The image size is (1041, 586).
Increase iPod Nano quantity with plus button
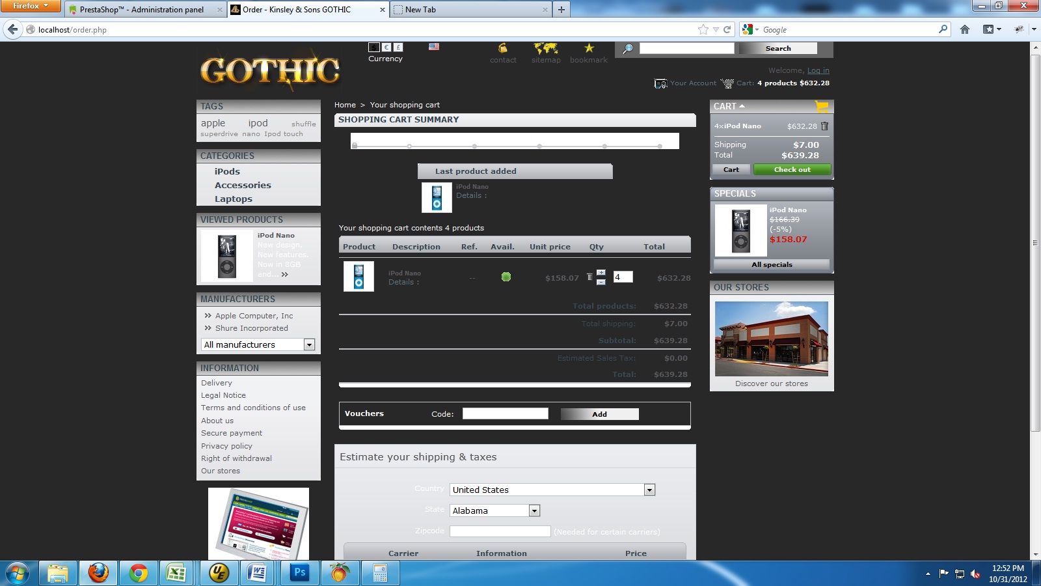601,273
